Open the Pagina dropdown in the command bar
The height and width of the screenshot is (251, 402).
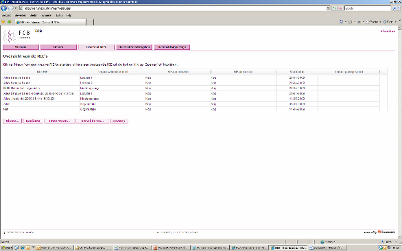click(x=373, y=22)
